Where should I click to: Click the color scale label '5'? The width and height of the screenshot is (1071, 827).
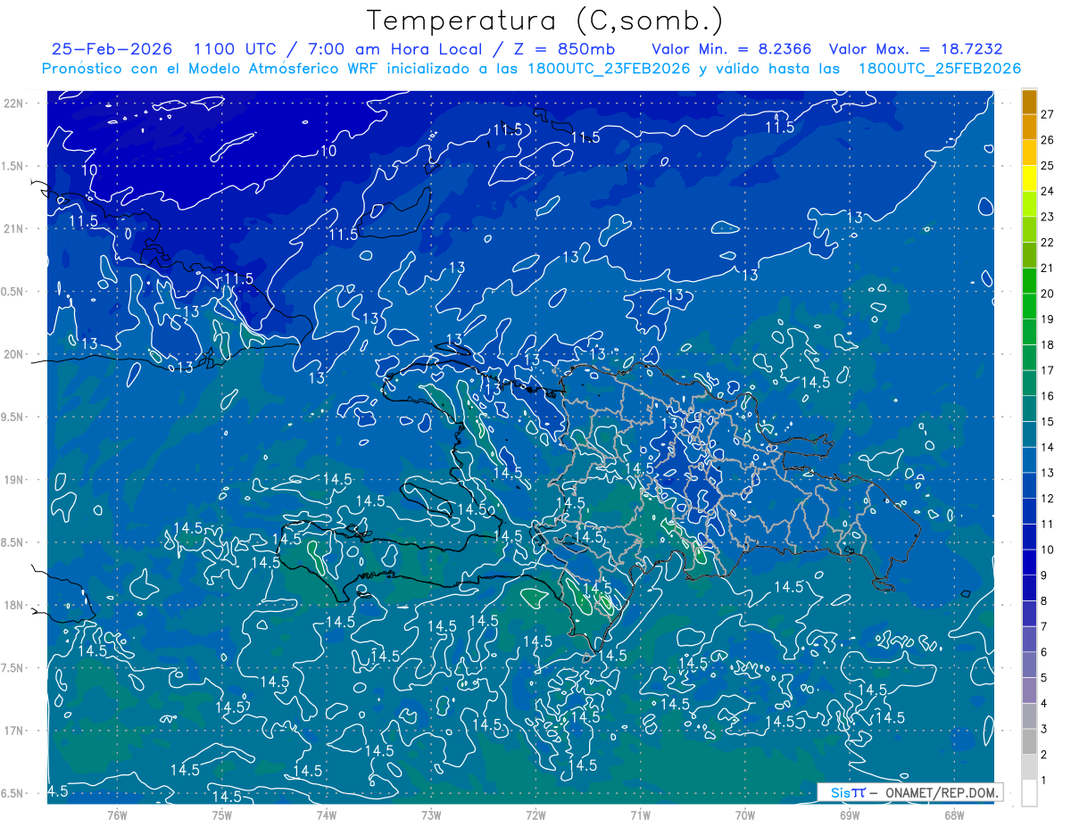point(1044,678)
